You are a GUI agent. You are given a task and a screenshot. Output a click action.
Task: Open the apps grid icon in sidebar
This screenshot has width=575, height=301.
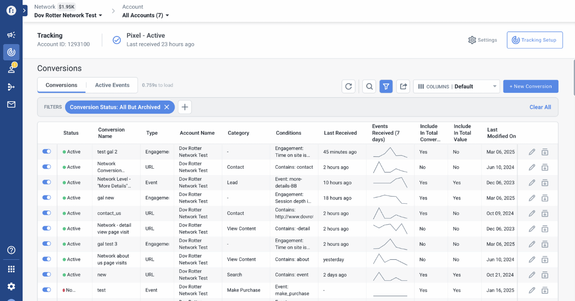[11, 269]
